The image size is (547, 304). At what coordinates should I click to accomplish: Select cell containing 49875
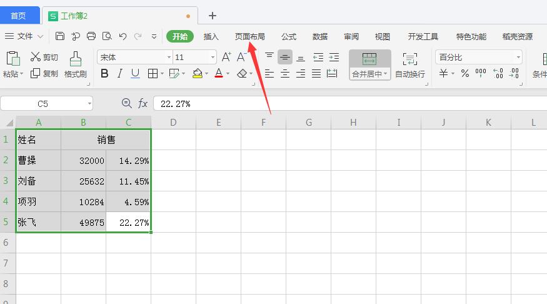tap(83, 222)
